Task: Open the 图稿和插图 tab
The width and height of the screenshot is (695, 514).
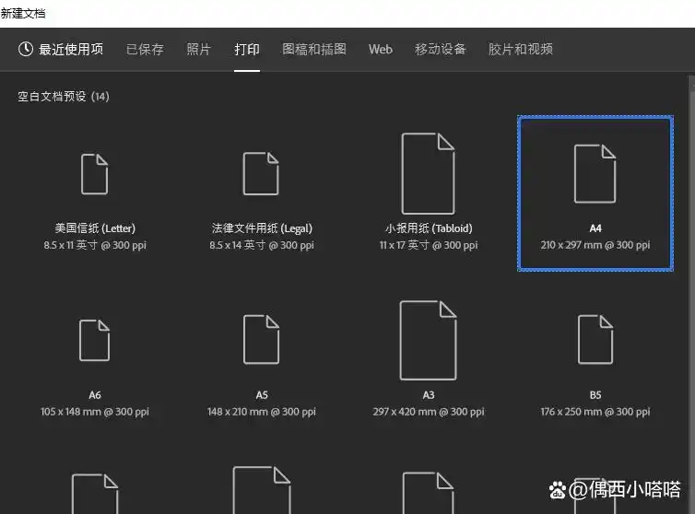Action: pos(313,49)
